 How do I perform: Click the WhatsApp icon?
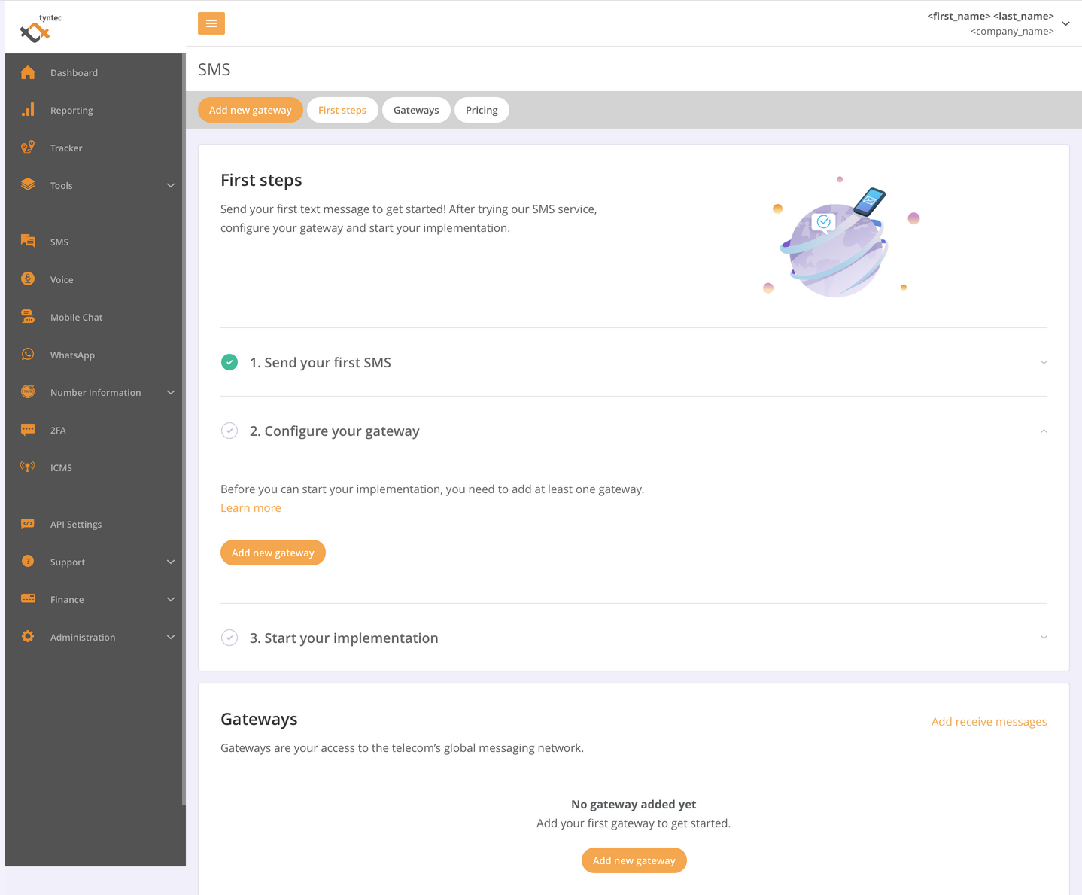pos(28,354)
